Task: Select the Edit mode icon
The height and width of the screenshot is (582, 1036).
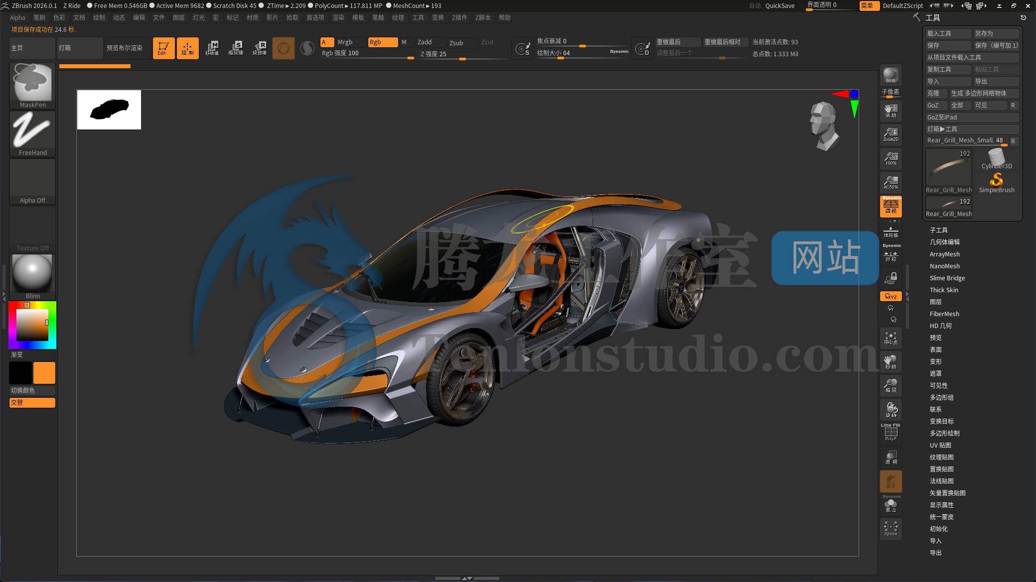Action: (x=163, y=48)
